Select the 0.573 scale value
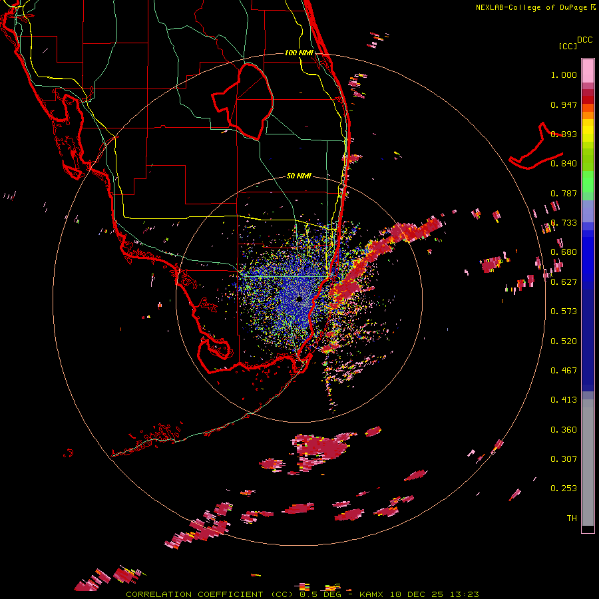599x599 pixels. 564,311
